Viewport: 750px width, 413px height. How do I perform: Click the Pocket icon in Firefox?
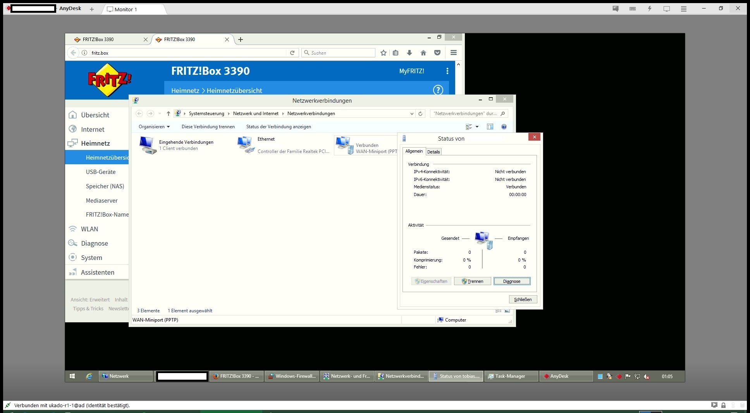click(437, 53)
